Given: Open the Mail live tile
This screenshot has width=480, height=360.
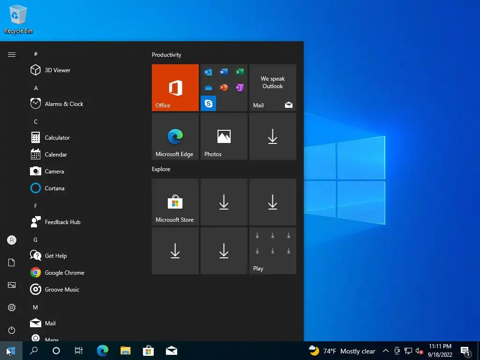Looking at the screenshot, I should point(273,88).
